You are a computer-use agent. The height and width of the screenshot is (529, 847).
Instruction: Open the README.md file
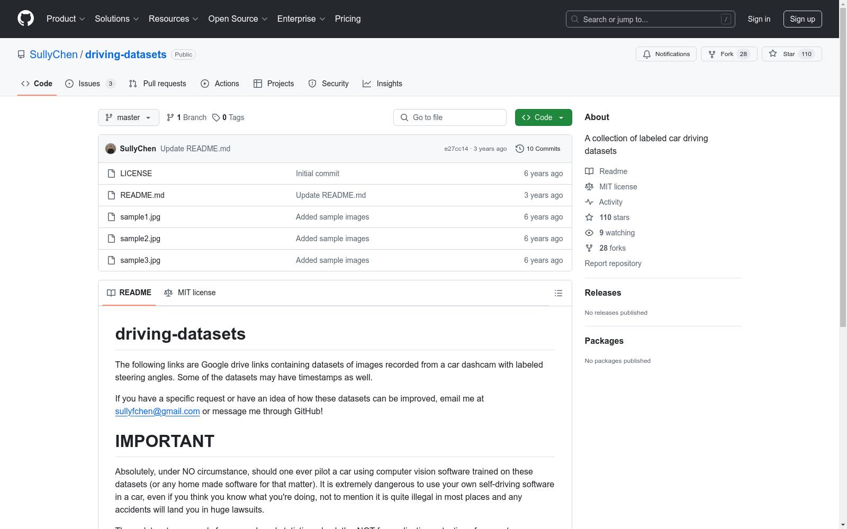(x=142, y=195)
